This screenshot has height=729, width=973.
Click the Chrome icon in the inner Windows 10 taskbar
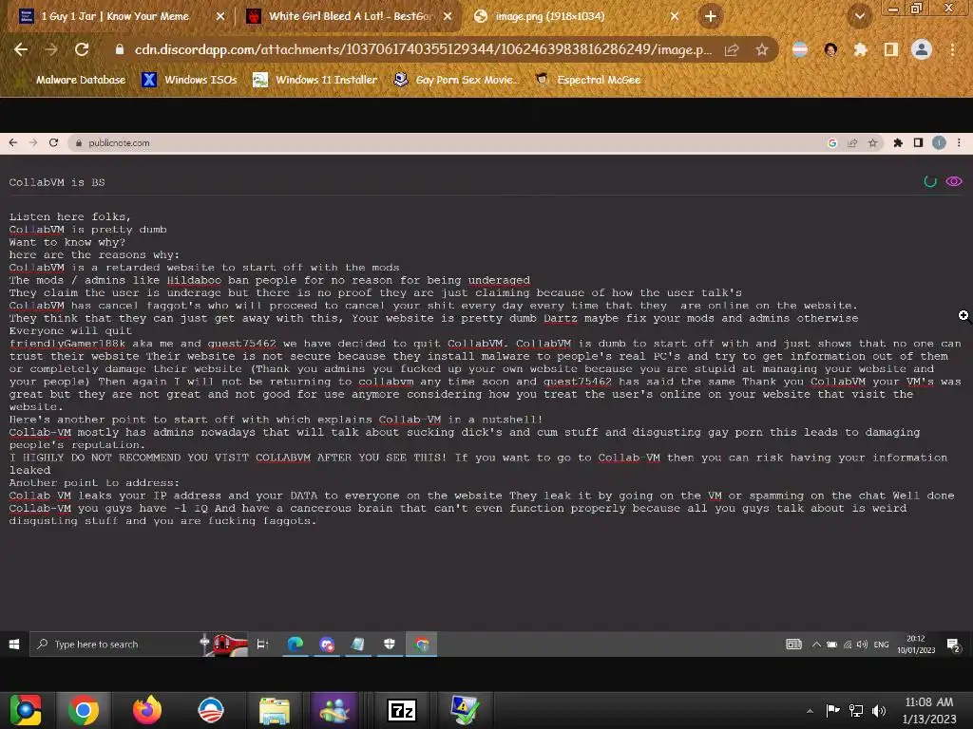pyautogui.click(x=422, y=645)
